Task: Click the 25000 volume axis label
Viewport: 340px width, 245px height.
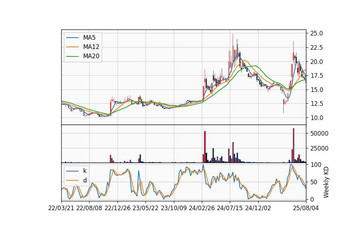Action: pyautogui.click(x=319, y=148)
